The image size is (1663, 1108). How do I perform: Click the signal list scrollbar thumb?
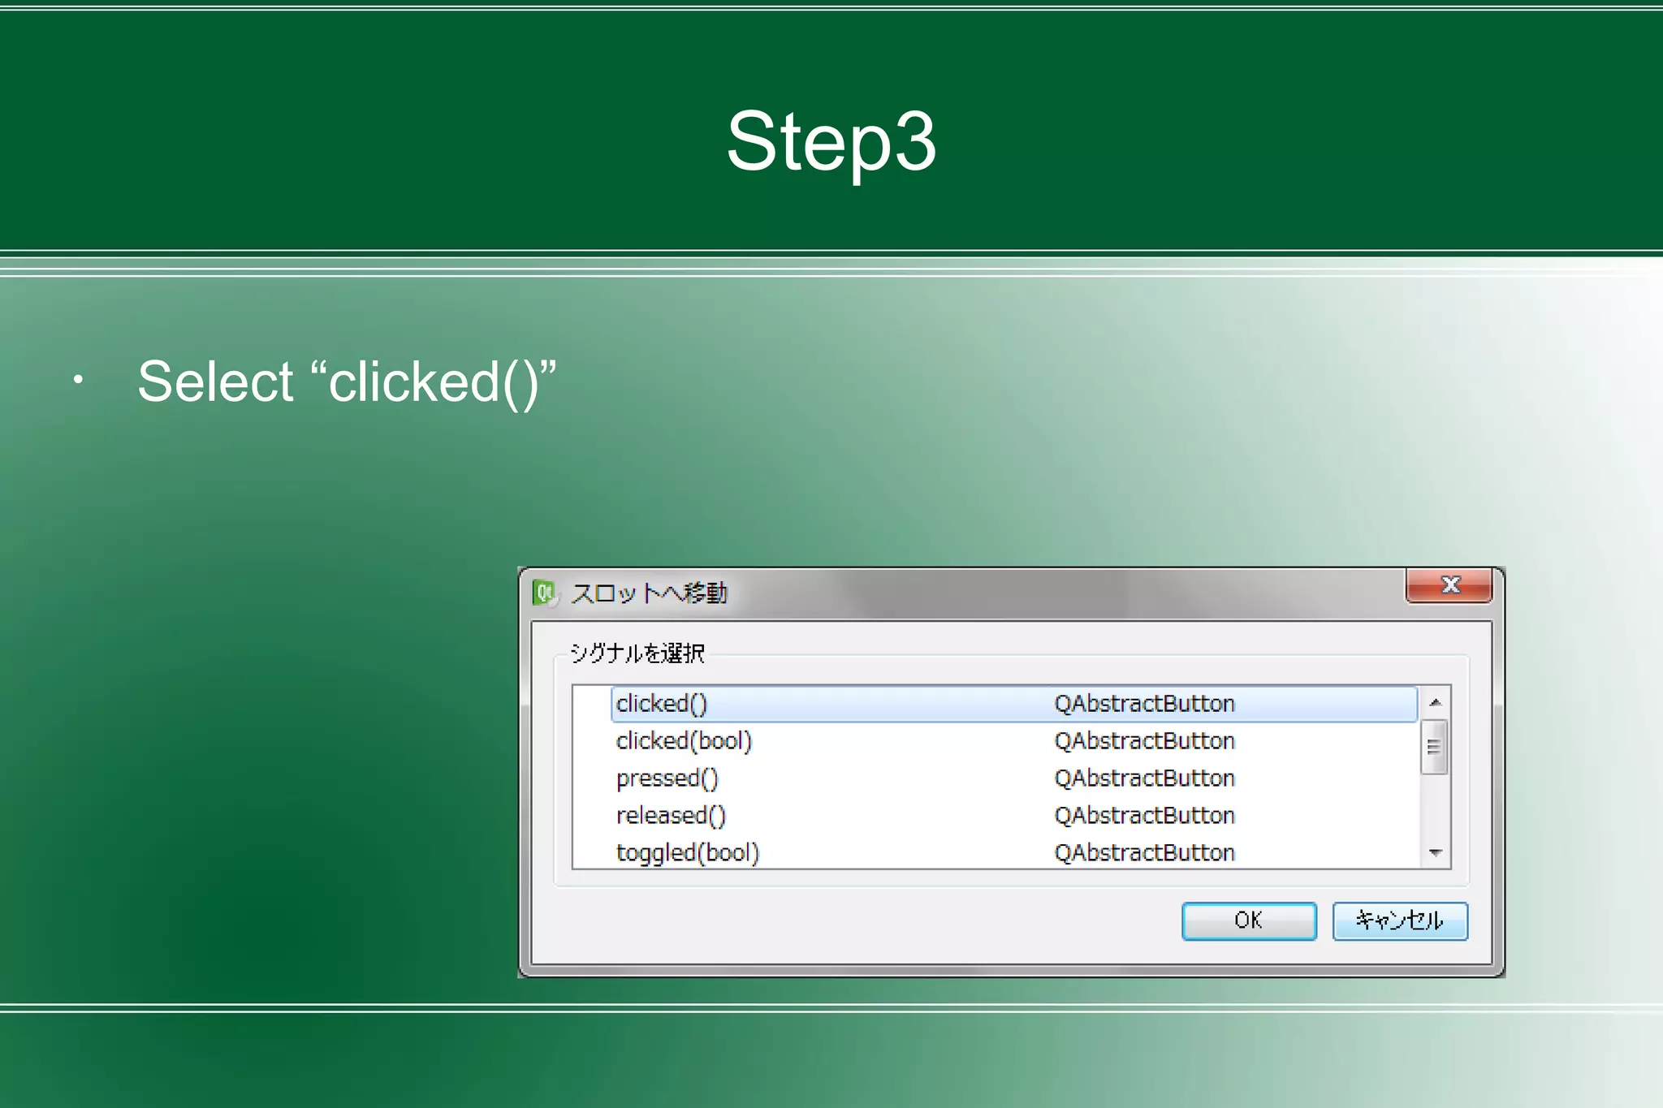pyautogui.click(x=1434, y=747)
